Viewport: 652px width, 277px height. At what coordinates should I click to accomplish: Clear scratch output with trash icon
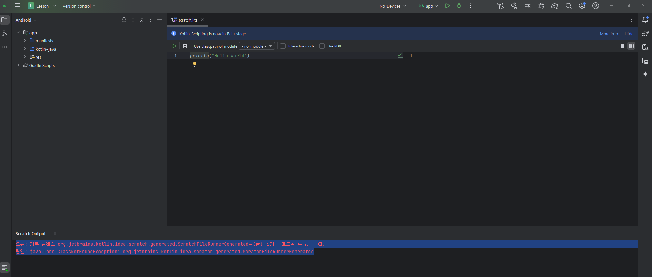pyautogui.click(x=185, y=46)
